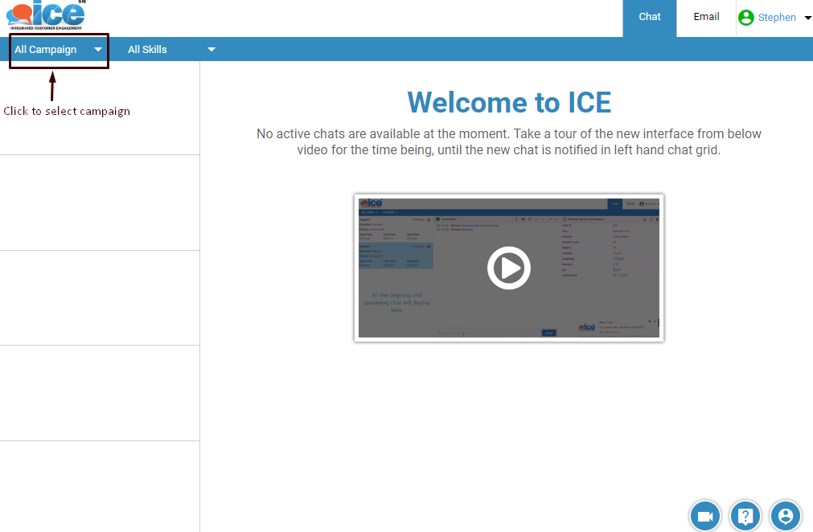Switch to the Chat tab

pos(650,17)
